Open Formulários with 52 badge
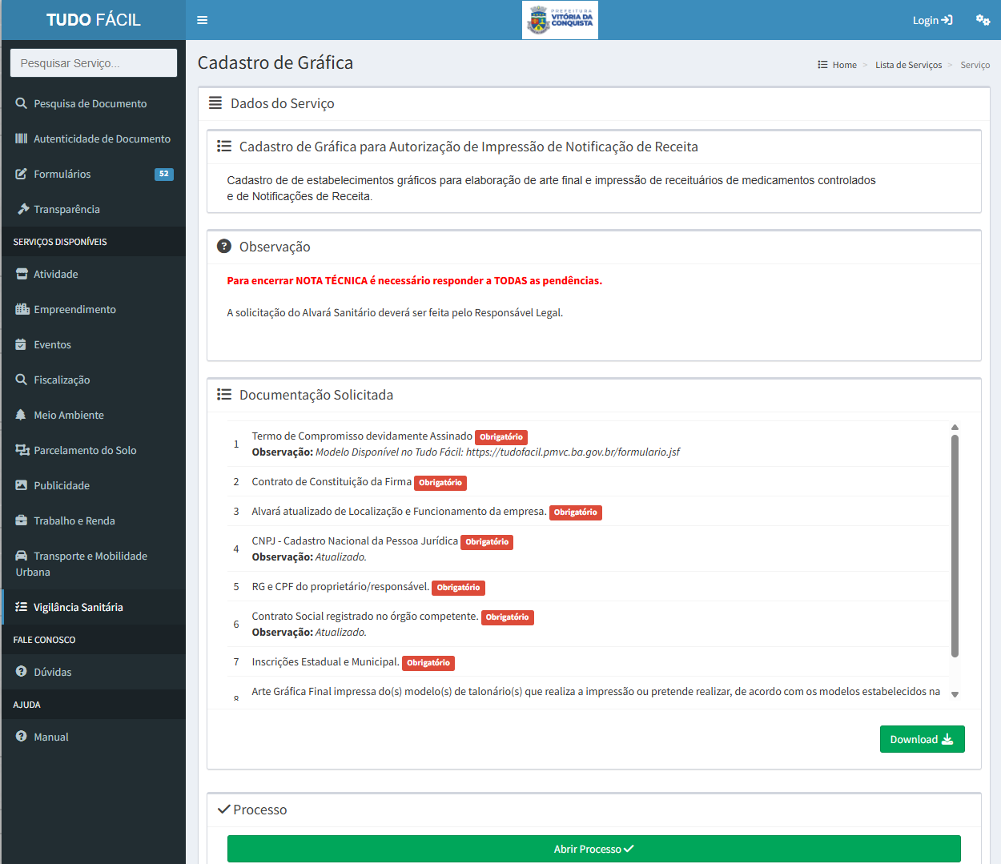Image resolution: width=1001 pixels, height=864 pixels. 62,174
